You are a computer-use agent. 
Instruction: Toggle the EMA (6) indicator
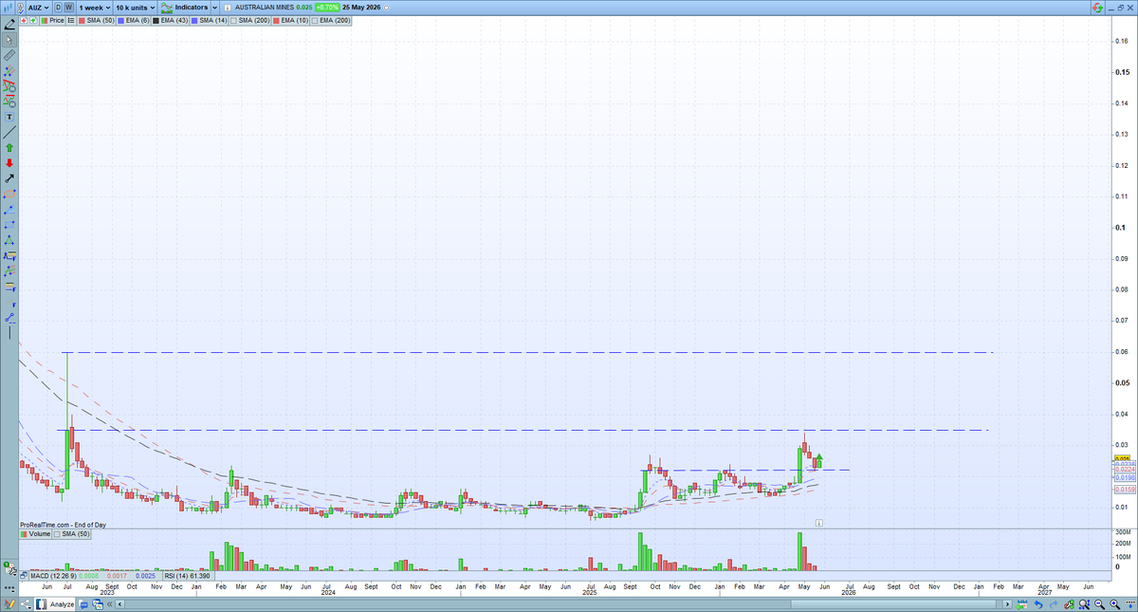134,20
